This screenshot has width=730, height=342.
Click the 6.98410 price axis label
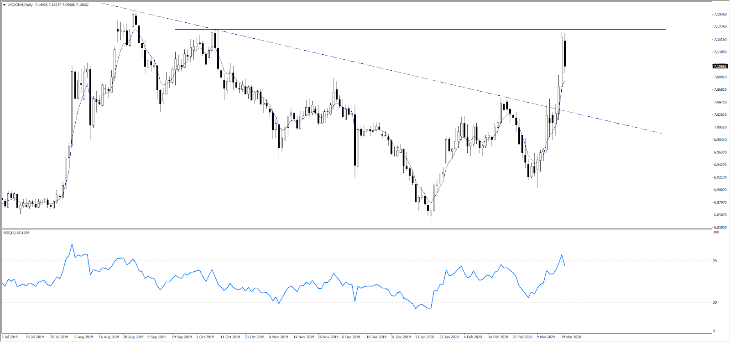tap(720, 140)
